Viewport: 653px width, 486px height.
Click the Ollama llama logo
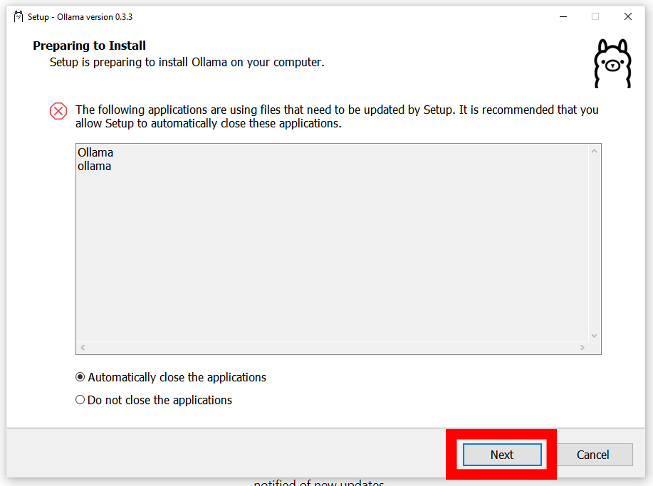point(612,63)
